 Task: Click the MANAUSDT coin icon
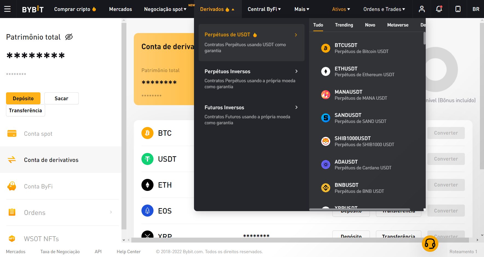(x=326, y=95)
